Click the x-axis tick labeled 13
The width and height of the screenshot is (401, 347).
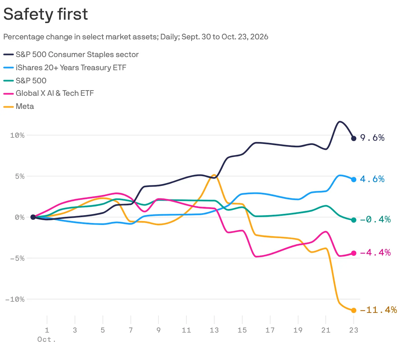214,330
